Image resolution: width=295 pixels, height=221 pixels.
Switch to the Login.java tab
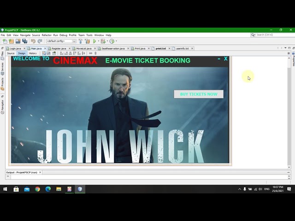click(x=14, y=48)
